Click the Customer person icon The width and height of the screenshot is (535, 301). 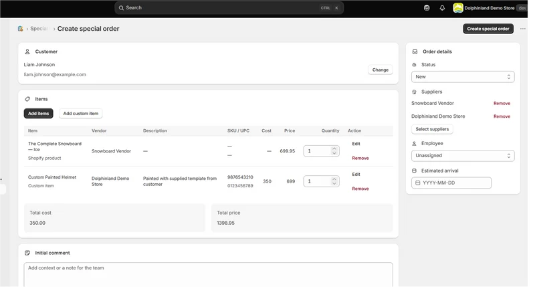[27, 52]
